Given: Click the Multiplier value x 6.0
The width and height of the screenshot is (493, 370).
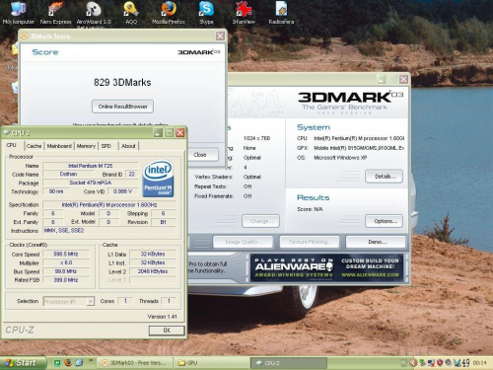Looking at the screenshot, I should [66, 262].
